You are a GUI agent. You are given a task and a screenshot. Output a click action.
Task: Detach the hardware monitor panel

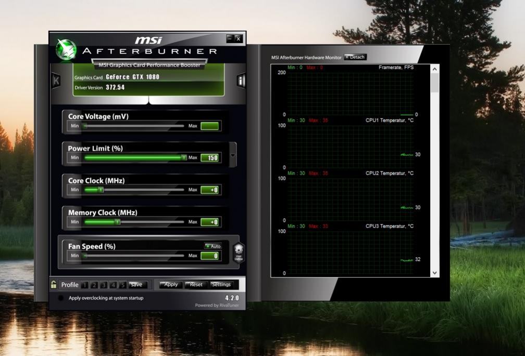coord(355,57)
